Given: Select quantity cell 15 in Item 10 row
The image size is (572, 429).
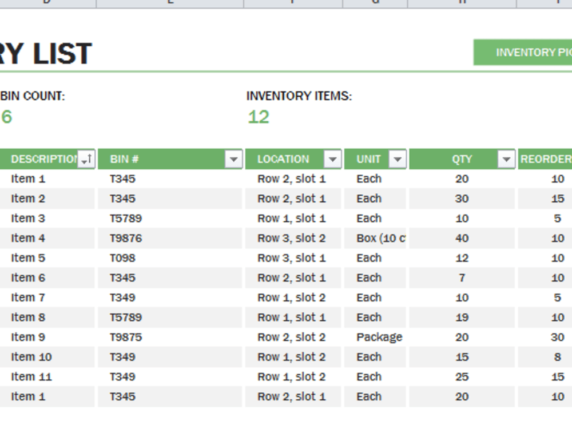Looking at the screenshot, I should tap(462, 357).
